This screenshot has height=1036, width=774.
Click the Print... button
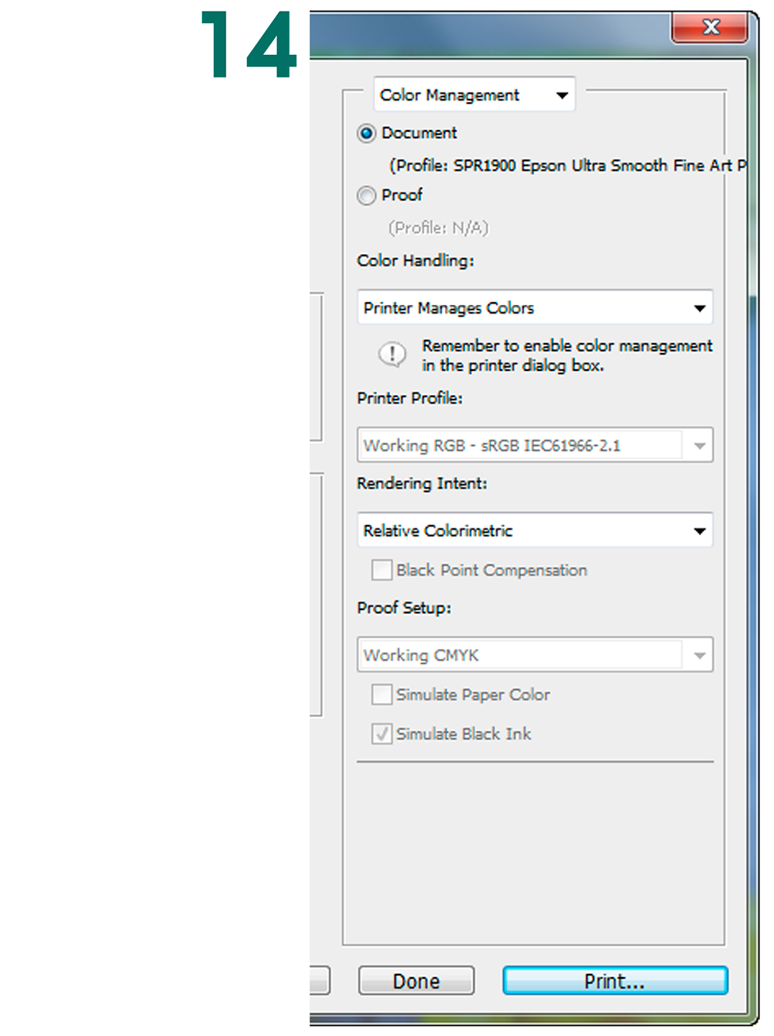tap(615, 981)
